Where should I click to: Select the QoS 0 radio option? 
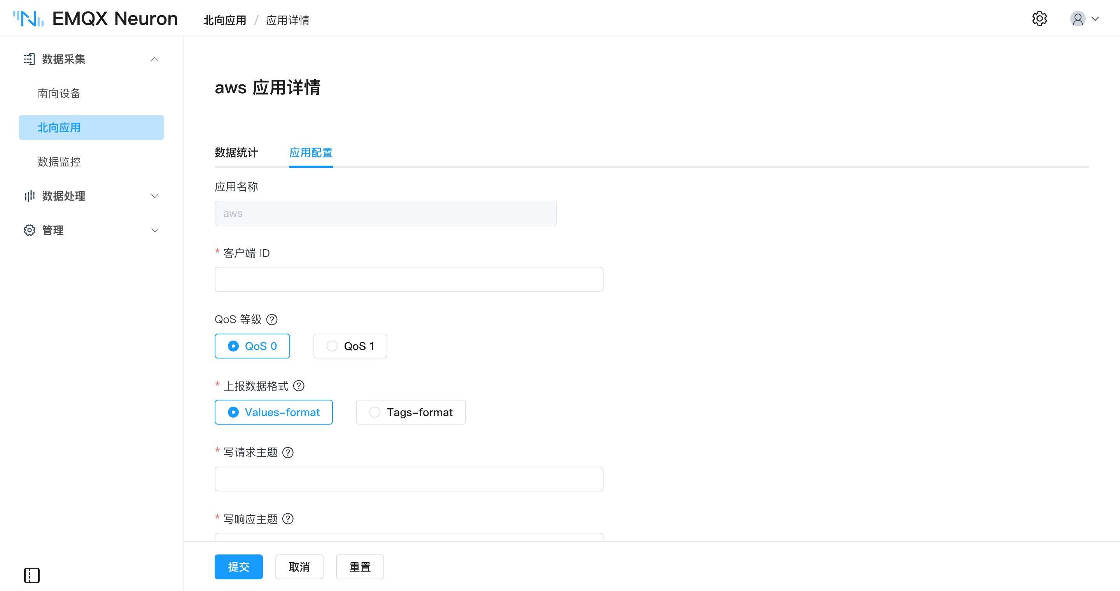pyautogui.click(x=252, y=346)
